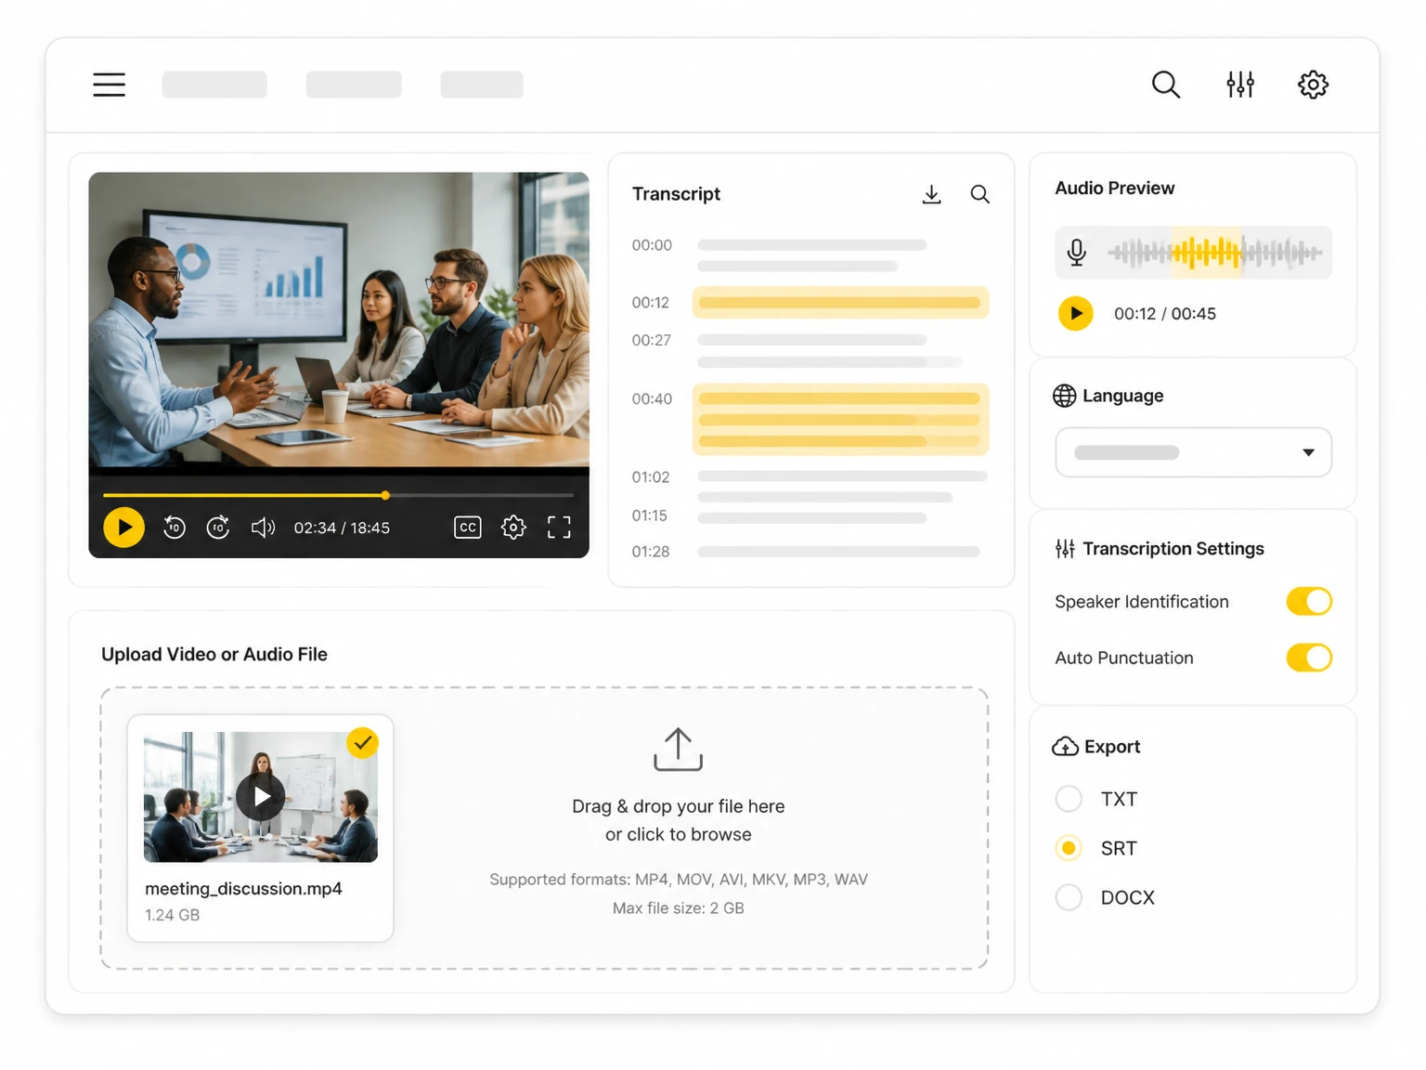
Task: Click the cloud icon beside Export
Action: [1065, 747]
